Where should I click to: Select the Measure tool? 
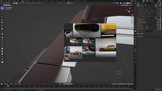[2, 28]
